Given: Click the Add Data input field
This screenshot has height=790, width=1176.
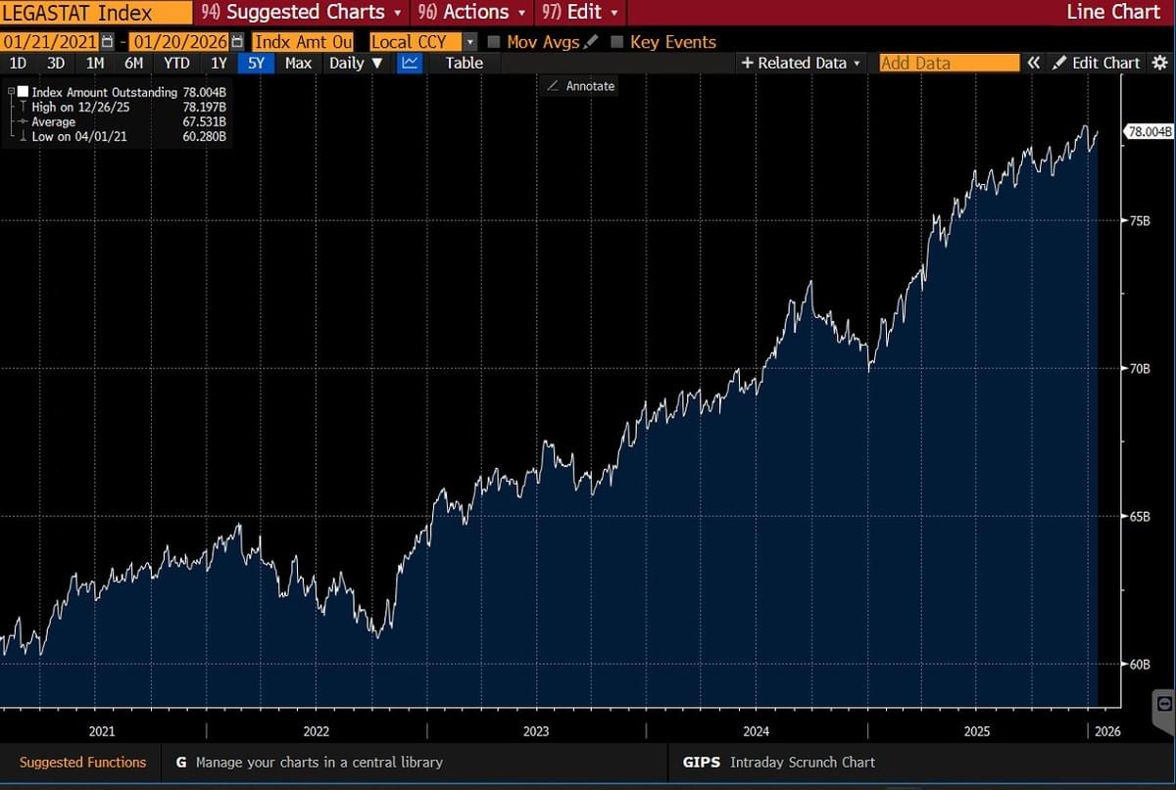Looking at the screenshot, I should [x=948, y=63].
